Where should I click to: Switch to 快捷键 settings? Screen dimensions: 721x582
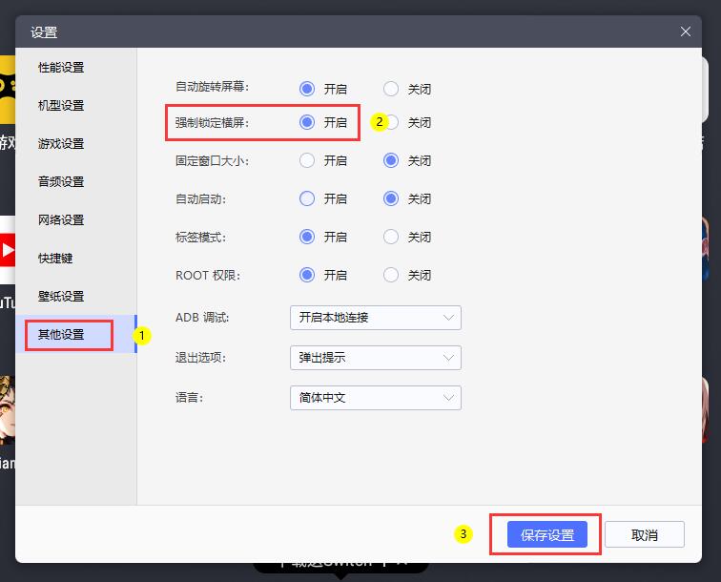click(x=55, y=259)
